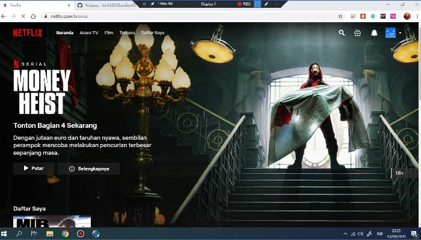Viewport: 421px width, 240px height.
Task: Open the Action Center notification icon
Action: pos(414,234)
